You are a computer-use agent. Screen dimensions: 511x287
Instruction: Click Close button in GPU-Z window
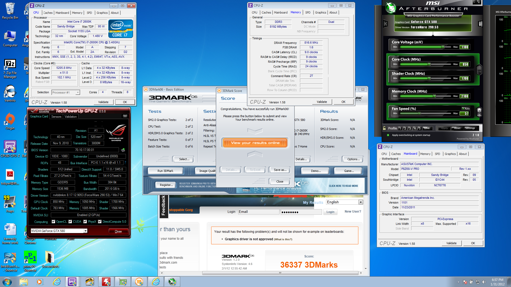point(118,231)
